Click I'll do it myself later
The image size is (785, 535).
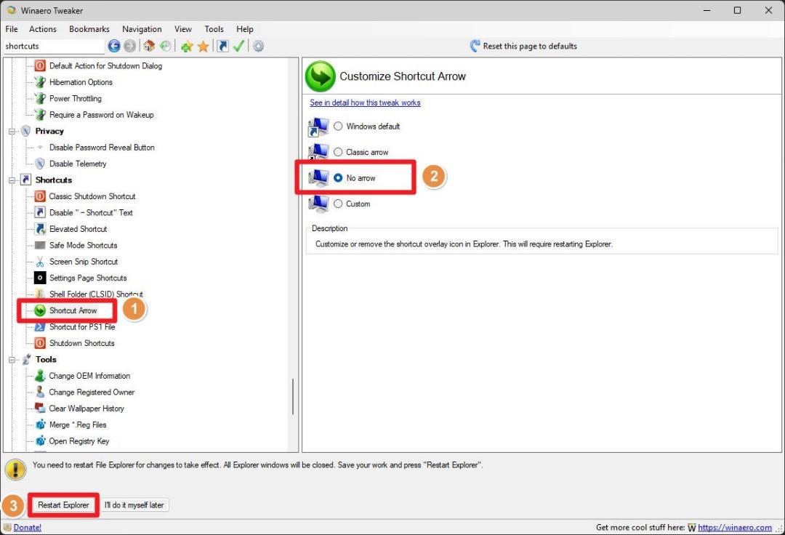(134, 505)
